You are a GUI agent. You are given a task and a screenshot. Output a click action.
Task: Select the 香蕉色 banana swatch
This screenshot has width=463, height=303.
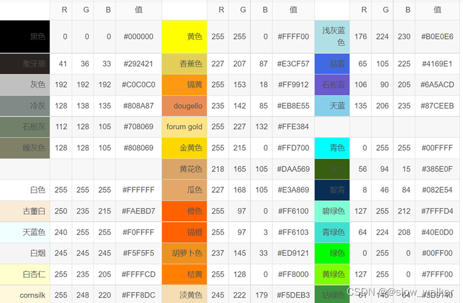click(184, 64)
